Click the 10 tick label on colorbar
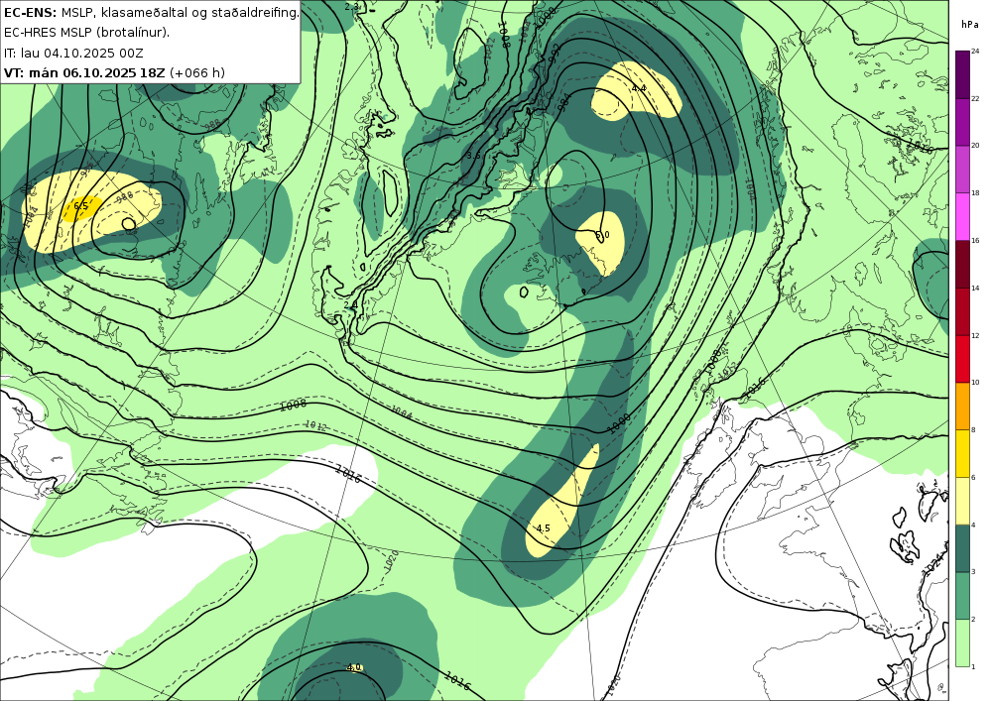This screenshot has height=701, width=992. coord(975,383)
